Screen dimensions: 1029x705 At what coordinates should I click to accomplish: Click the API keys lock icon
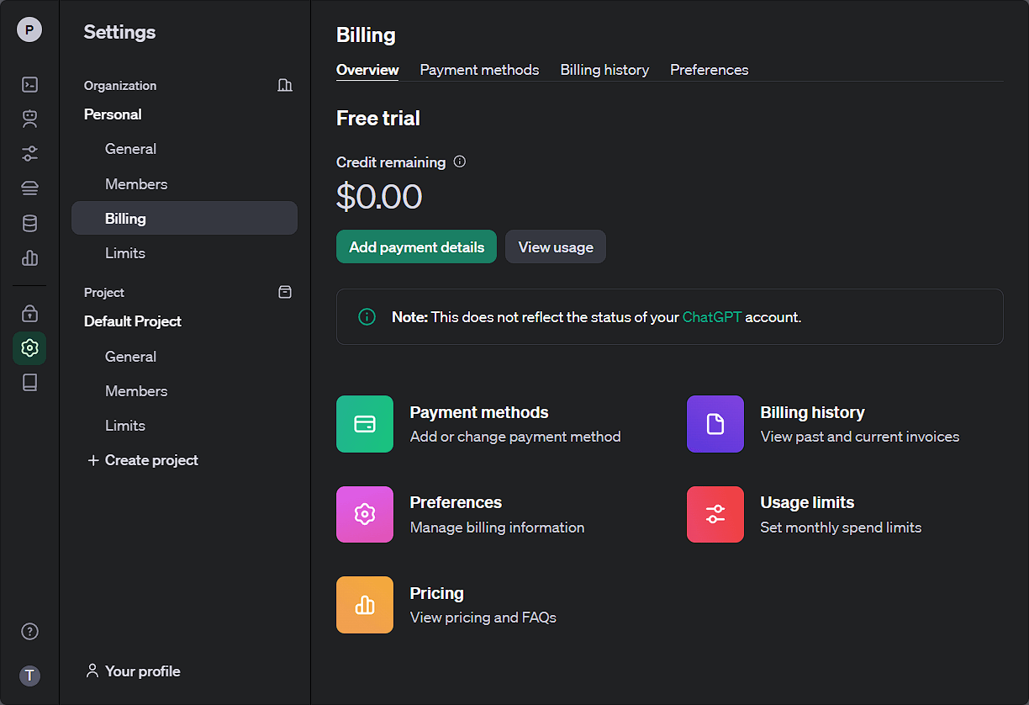[29, 314]
